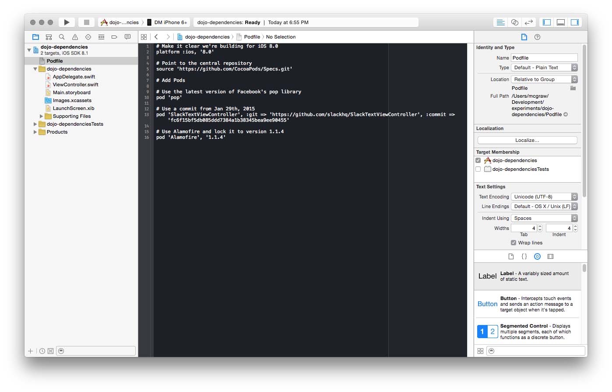
Task: Collapse the dojo-dependencies folder group
Action: click(35, 69)
